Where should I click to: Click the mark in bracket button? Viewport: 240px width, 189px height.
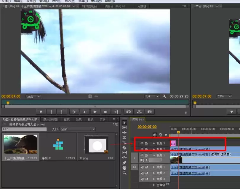click(51, 112)
